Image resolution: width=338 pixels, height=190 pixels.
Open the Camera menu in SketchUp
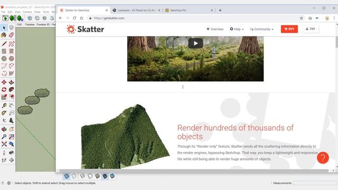[x=27, y=12]
